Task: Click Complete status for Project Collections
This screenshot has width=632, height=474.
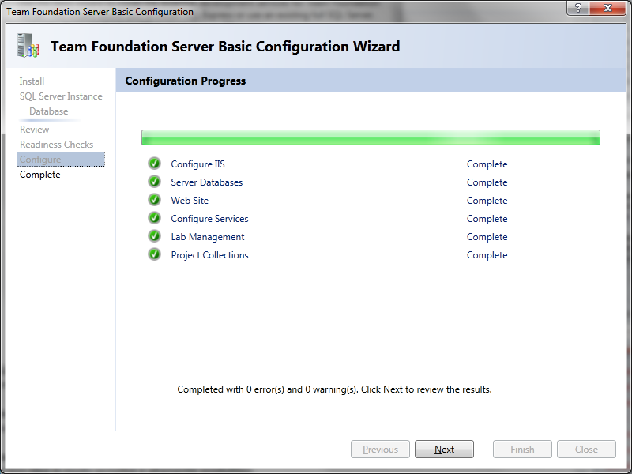Action: point(487,254)
